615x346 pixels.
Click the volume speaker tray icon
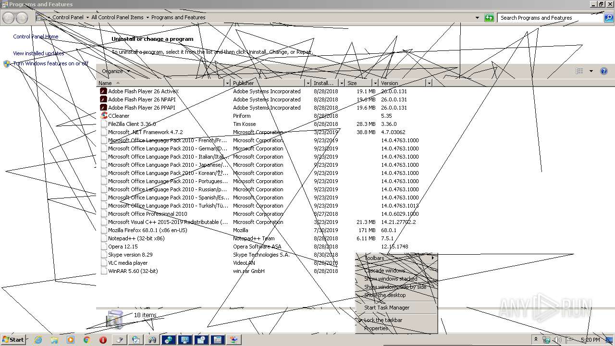(557, 340)
